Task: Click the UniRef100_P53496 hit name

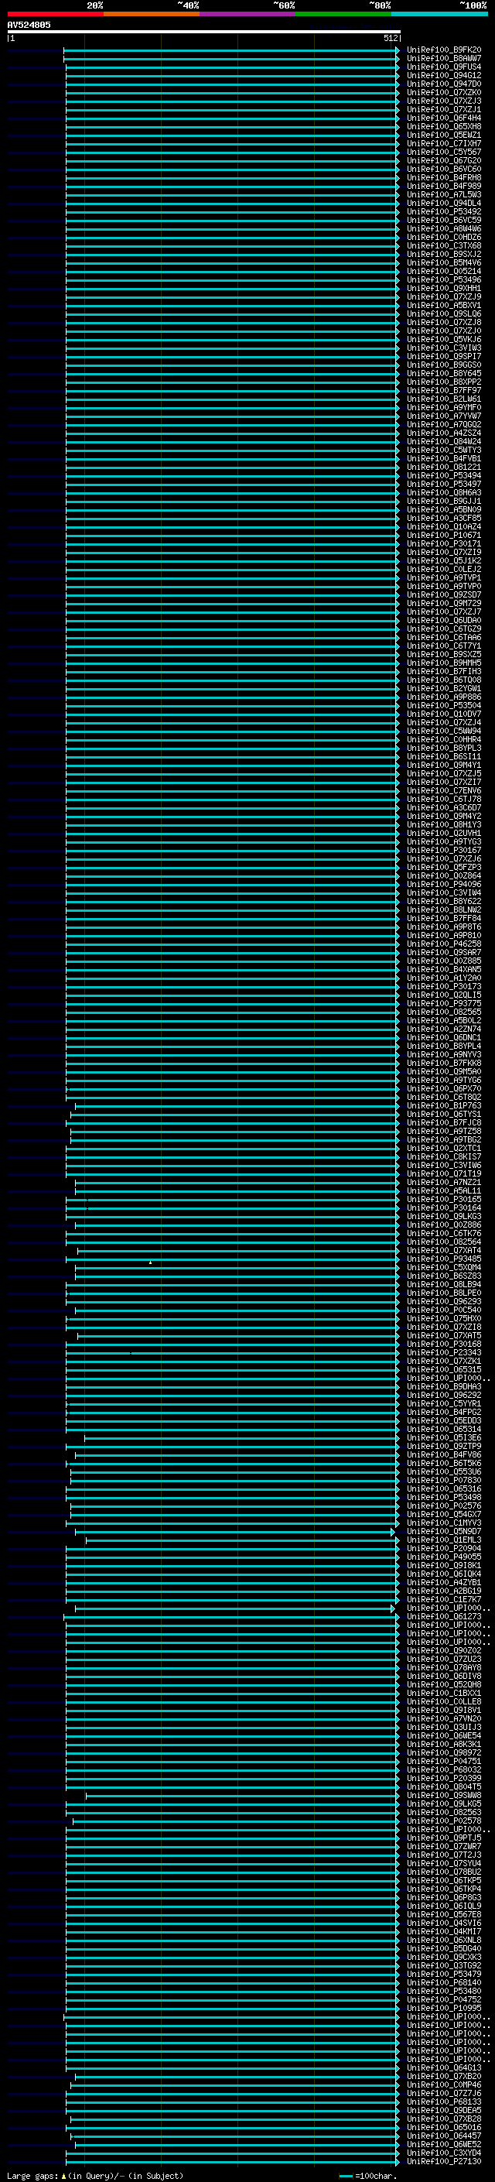Action: point(443,279)
